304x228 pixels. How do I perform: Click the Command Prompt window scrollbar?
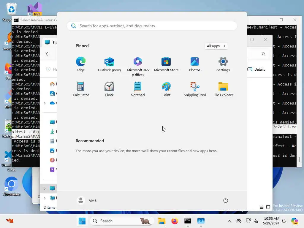(x=299, y=159)
